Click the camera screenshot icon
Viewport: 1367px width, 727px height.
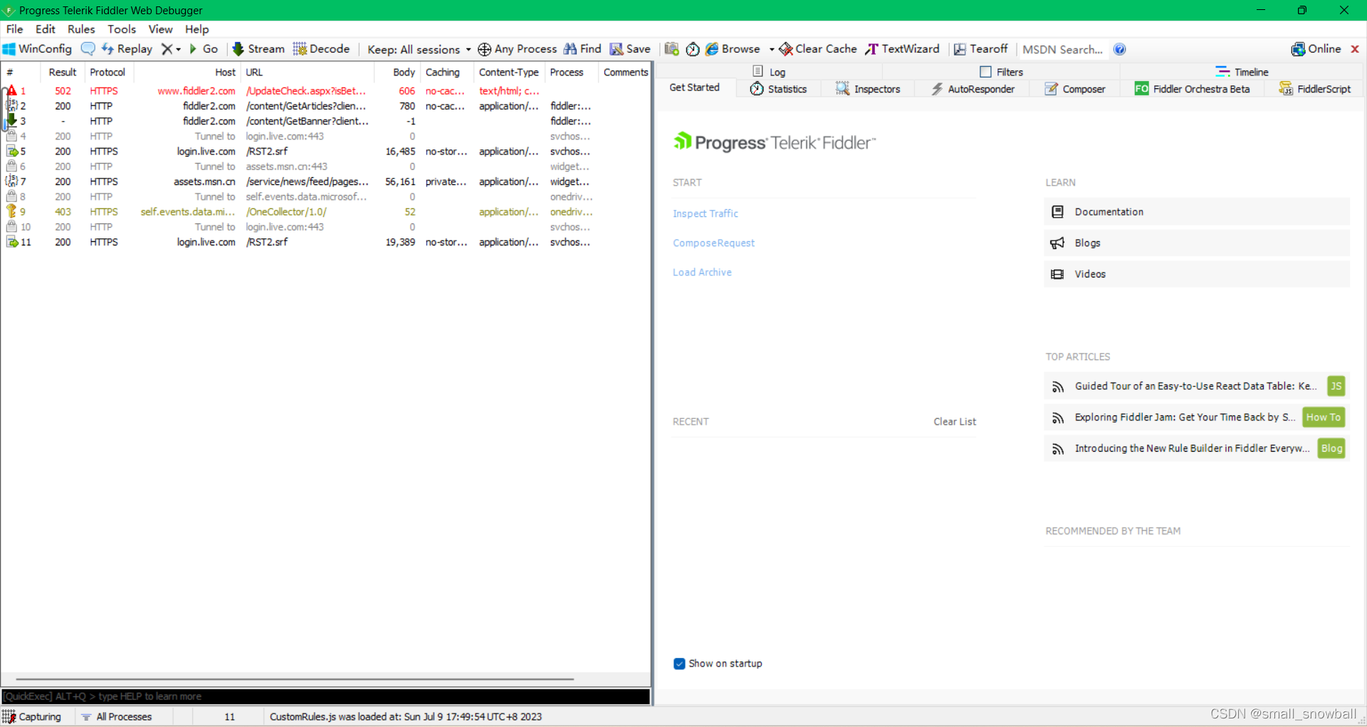click(x=671, y=49)
